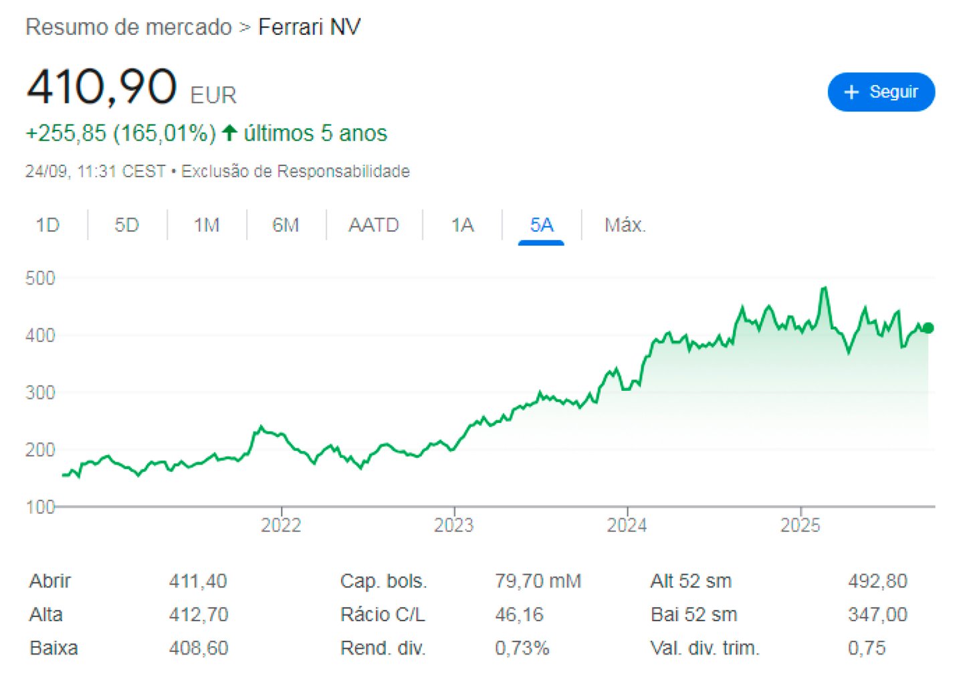Click the 2022 marker on the timeline axis
Image resolution: width=963 pixels, height=688 pixels.
(x=281, y=525)
